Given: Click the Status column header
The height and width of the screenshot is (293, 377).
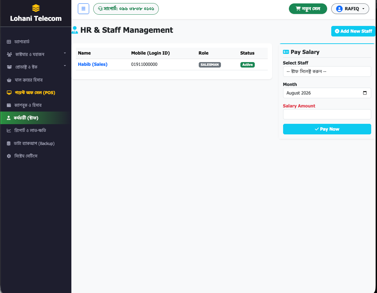Looking at the screenshot, I should click(247, 53).
